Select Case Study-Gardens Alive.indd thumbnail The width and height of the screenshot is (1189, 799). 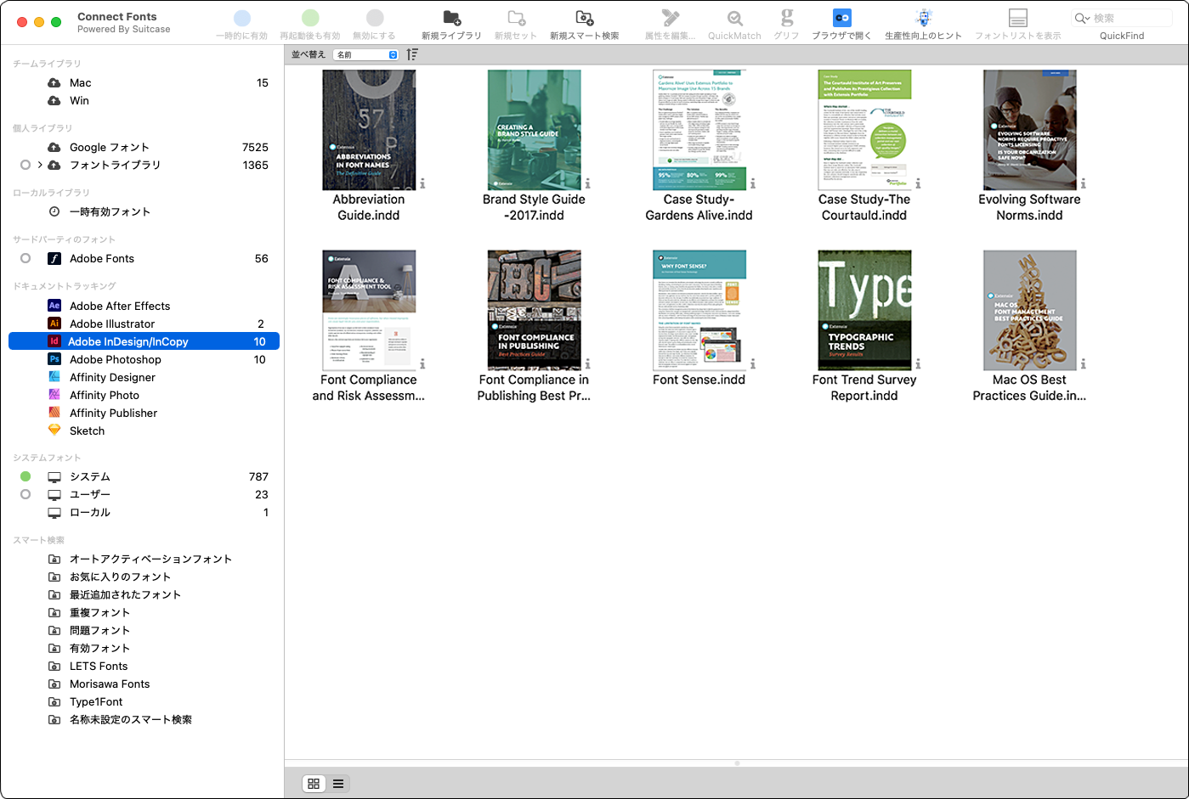coord(699,130)
